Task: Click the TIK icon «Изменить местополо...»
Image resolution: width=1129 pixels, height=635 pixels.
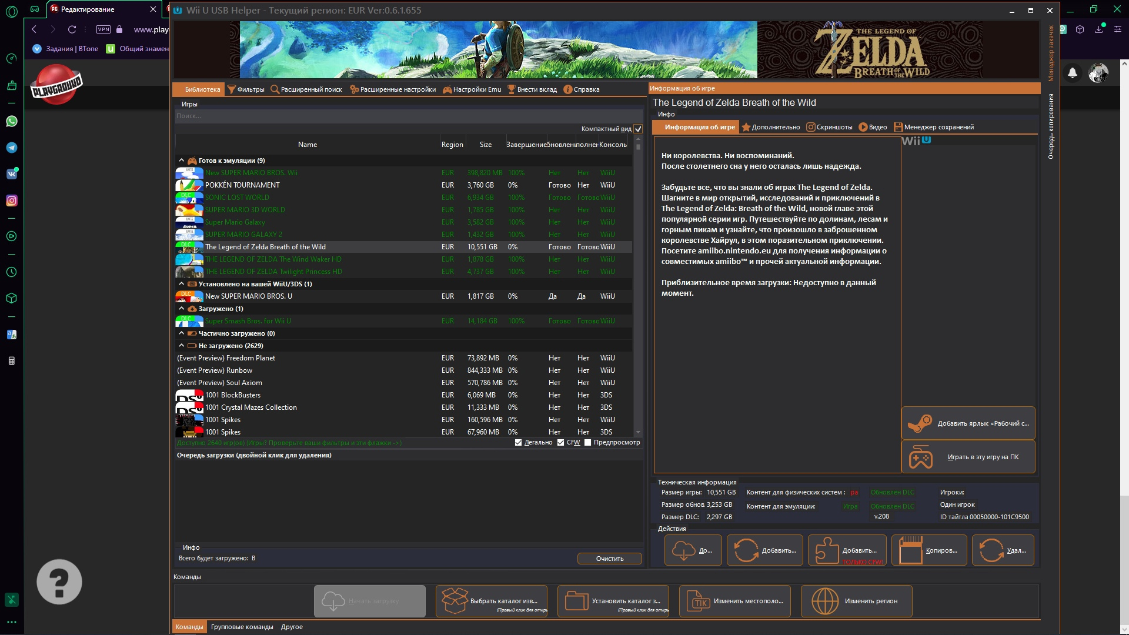Action: (x=734, y=601)
